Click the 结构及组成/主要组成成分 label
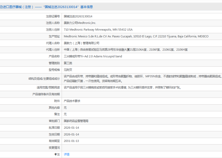 [x=44, y=79]
